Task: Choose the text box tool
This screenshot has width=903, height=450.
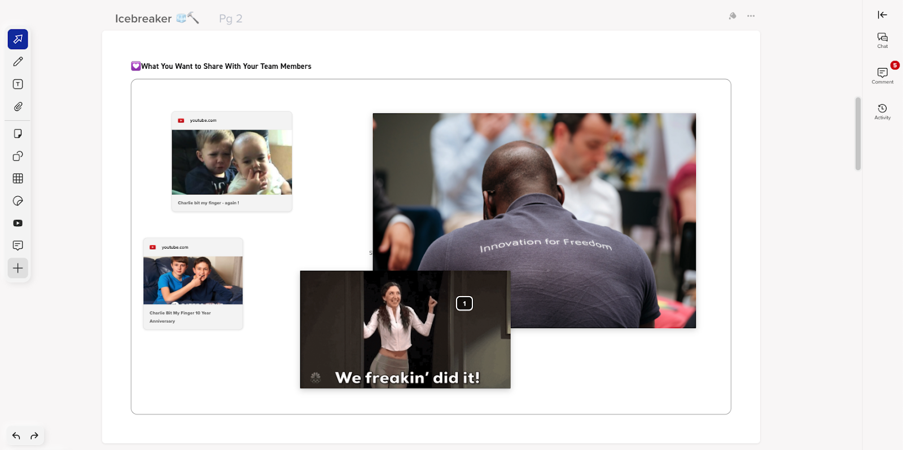Action: [18, 84]
